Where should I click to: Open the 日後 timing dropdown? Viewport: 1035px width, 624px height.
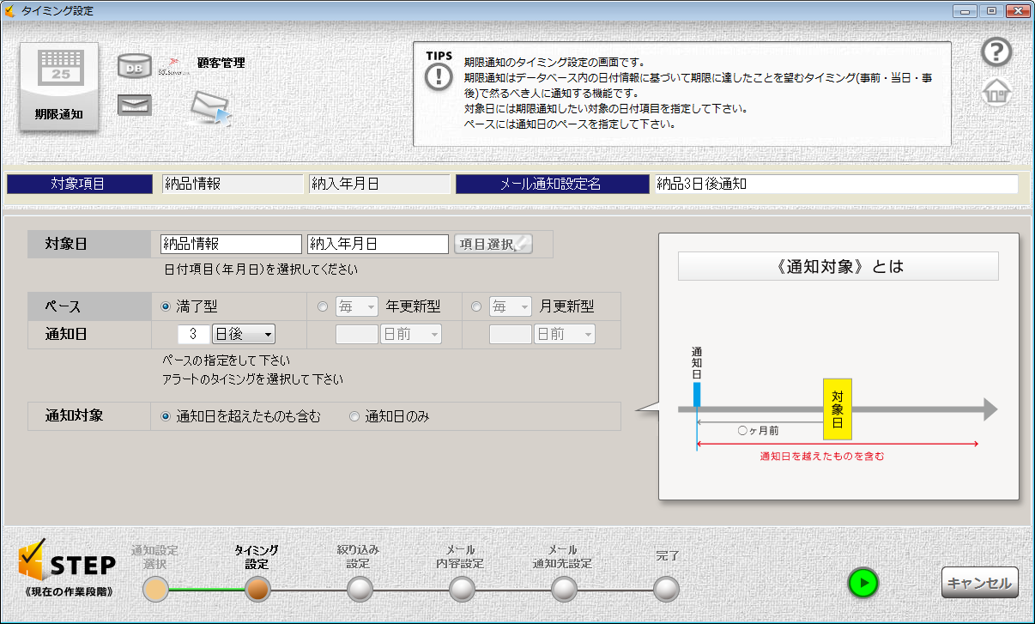pos(243,334)
